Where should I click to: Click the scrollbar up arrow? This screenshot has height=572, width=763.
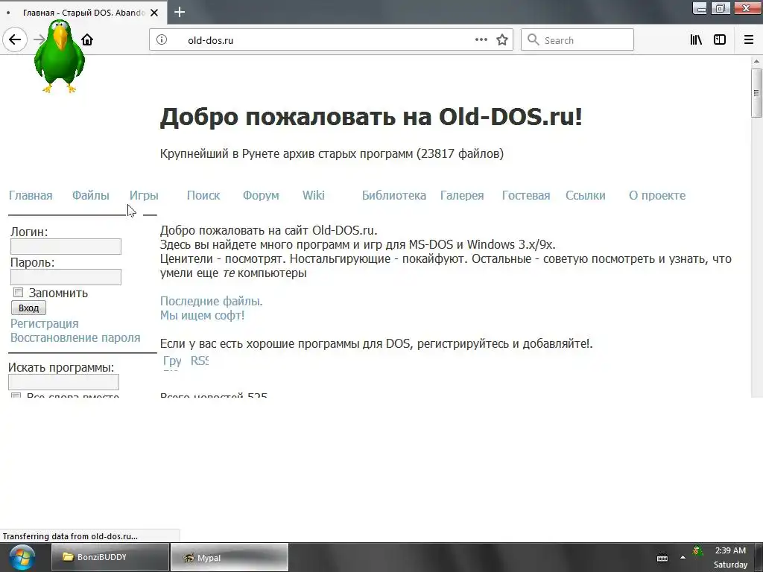[756, 62]
